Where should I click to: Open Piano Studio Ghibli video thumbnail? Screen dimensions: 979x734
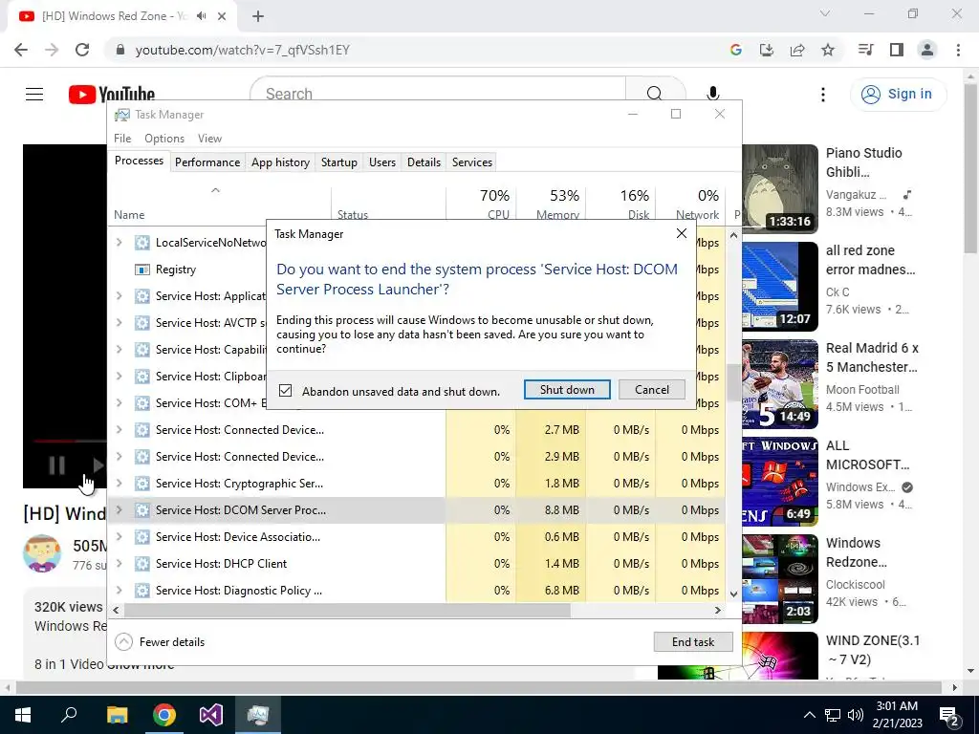[x=779, y=188]
